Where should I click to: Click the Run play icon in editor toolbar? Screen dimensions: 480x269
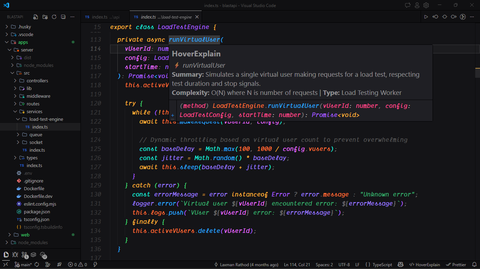click(x=426, y=17)
